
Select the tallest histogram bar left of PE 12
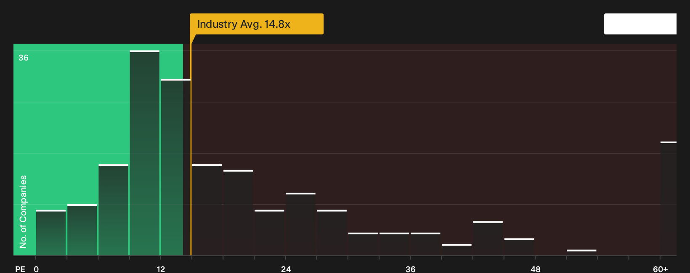click(145, 153)
